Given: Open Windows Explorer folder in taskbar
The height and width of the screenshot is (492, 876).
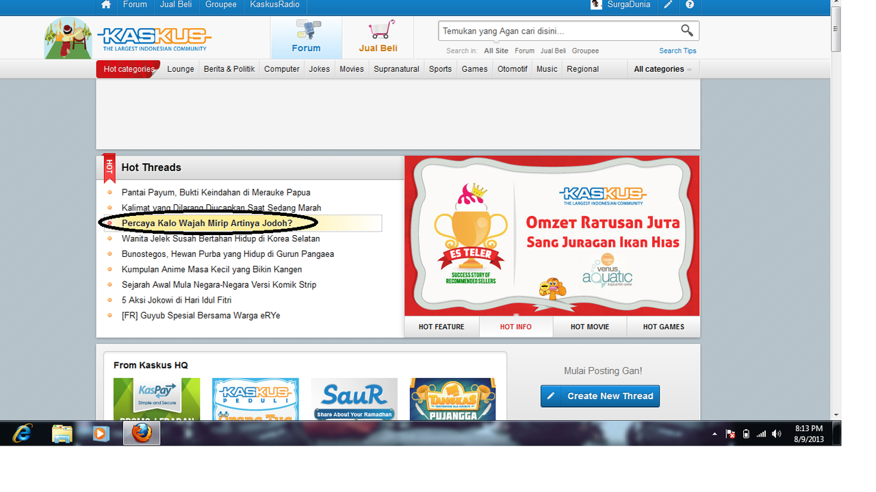Looking at the screenshot, I should point(62,433).
